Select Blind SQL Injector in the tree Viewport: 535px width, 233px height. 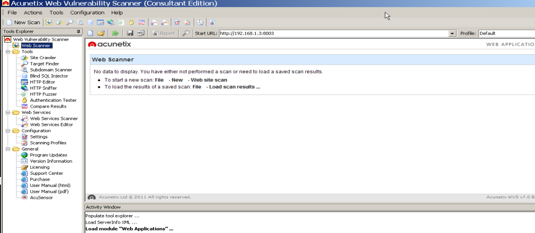[x=49, y=76]
